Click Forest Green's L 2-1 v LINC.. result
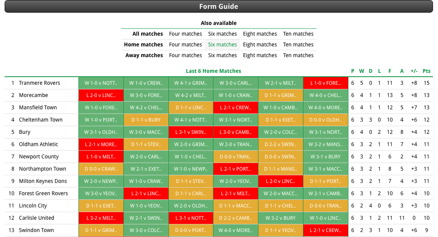Viewport: 438px width, 237px height. 146,193
